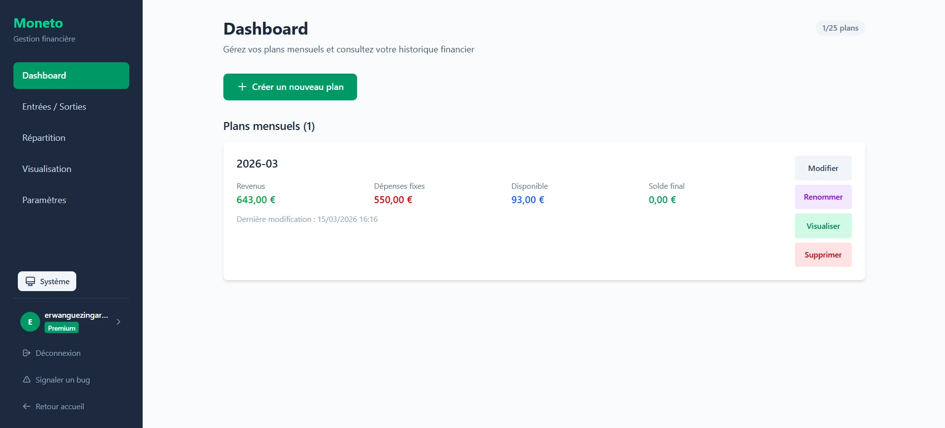Image resolution: width=945 pixels, height=428 pixels.
Task: Click the Premium badge under username
Action: 62,328
